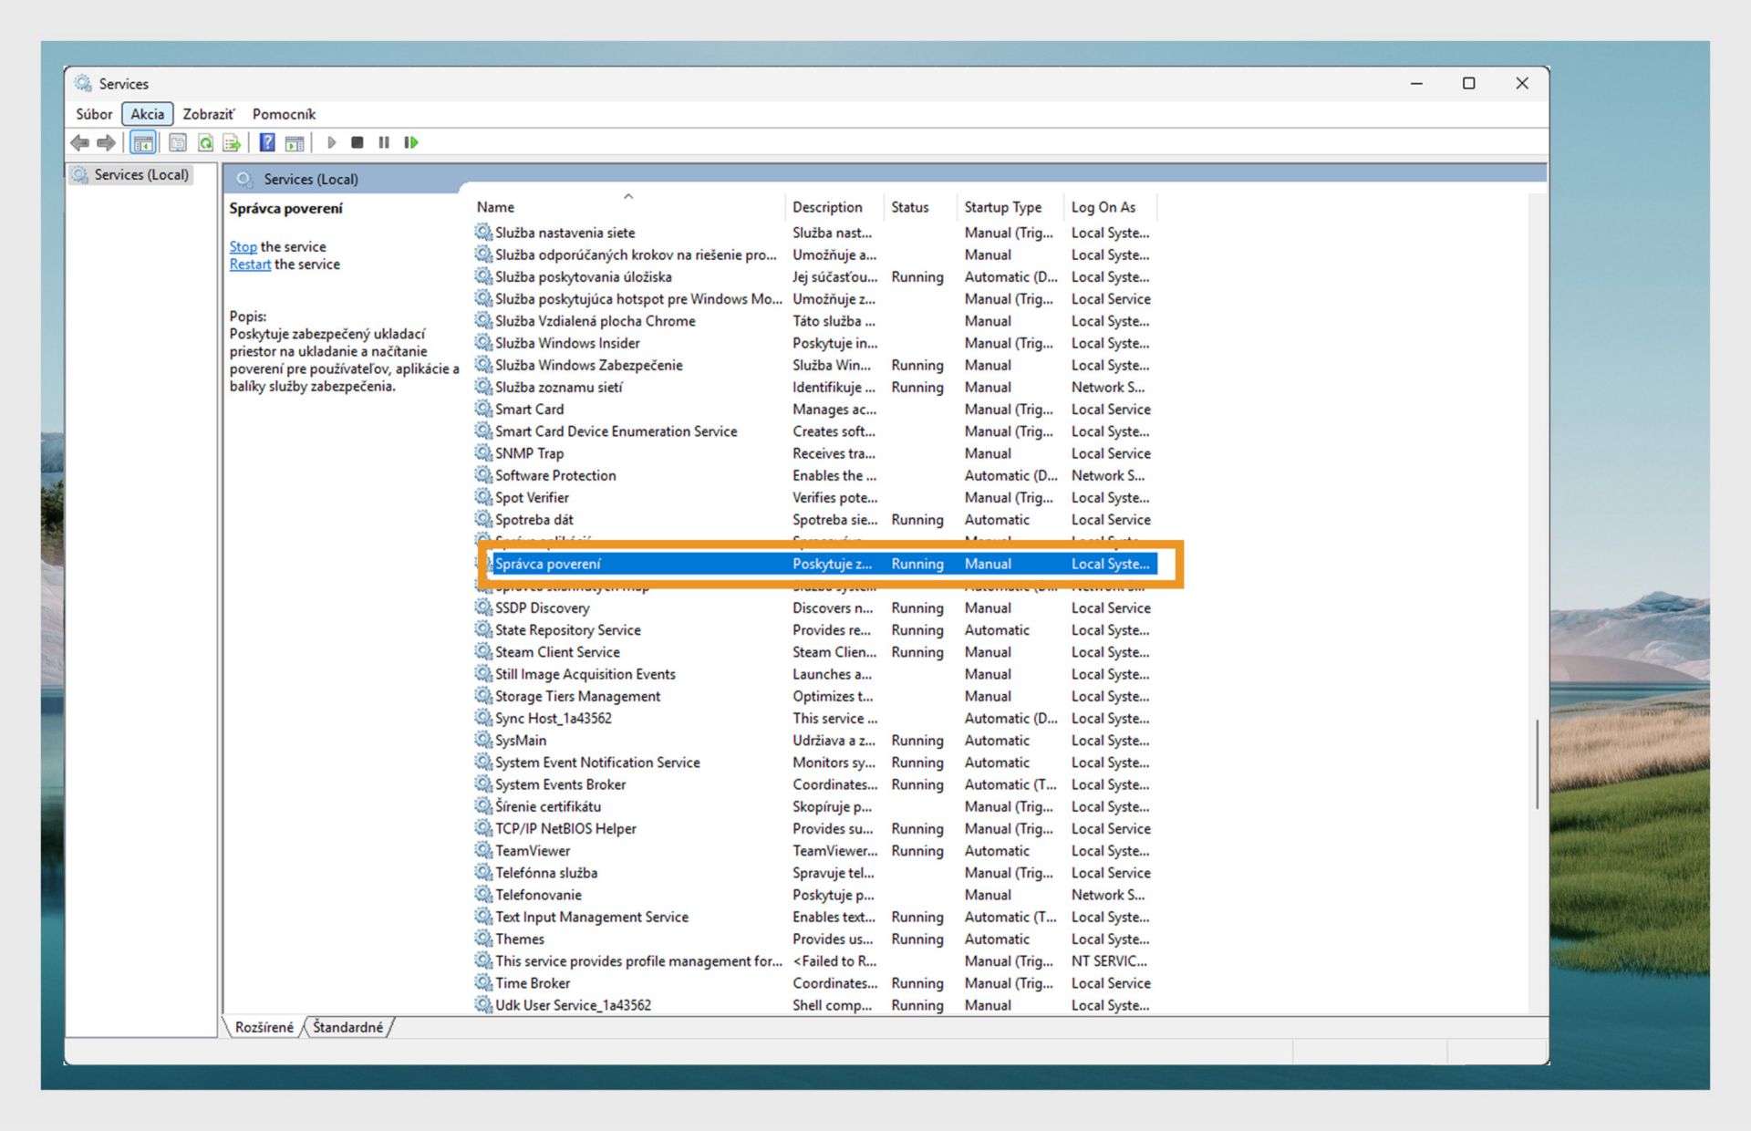Switch to the Štandardné tab
This screenshot has width=1751, height=1131.
click(x=348, y=1027)
